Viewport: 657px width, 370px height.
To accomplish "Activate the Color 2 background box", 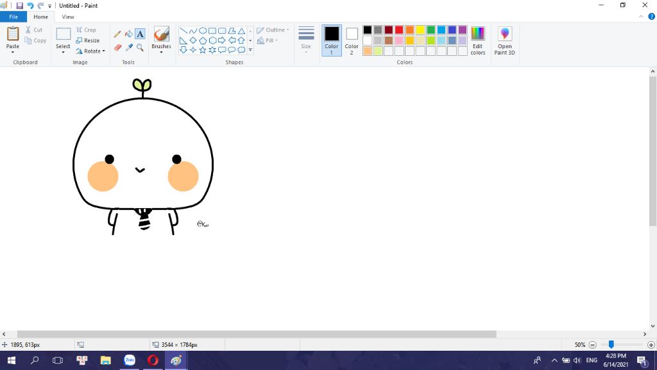I will (x=352, y=40).
